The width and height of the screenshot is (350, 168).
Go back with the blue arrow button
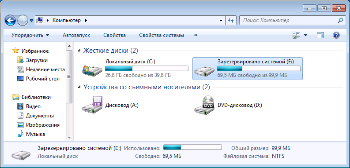10,21
